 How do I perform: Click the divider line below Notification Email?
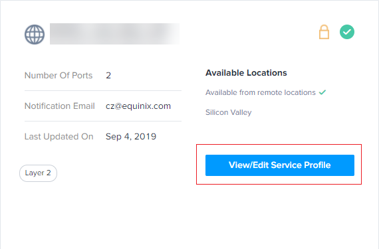[x=103, y=121]
